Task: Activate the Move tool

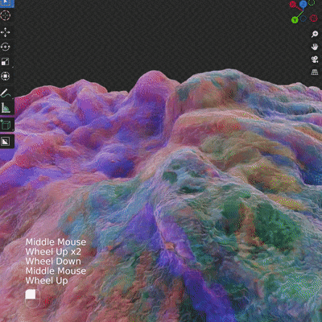Action: click(6, 32)
